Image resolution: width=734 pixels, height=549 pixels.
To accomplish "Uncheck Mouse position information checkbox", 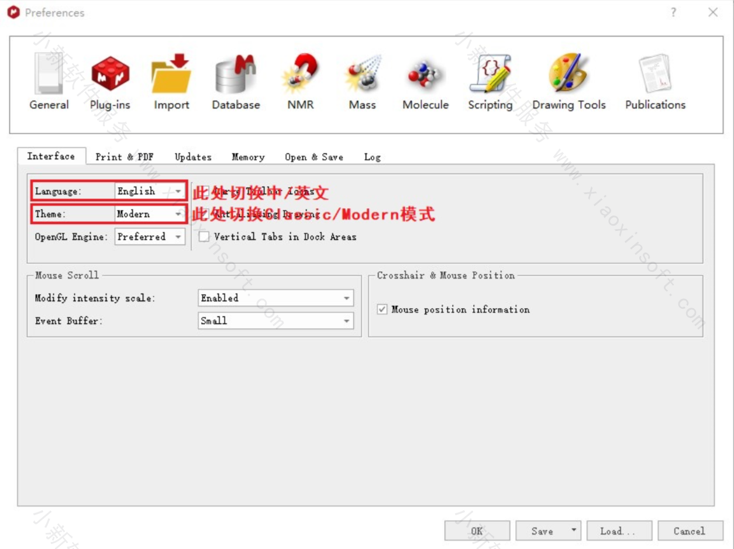I will [x=382, y=310].
